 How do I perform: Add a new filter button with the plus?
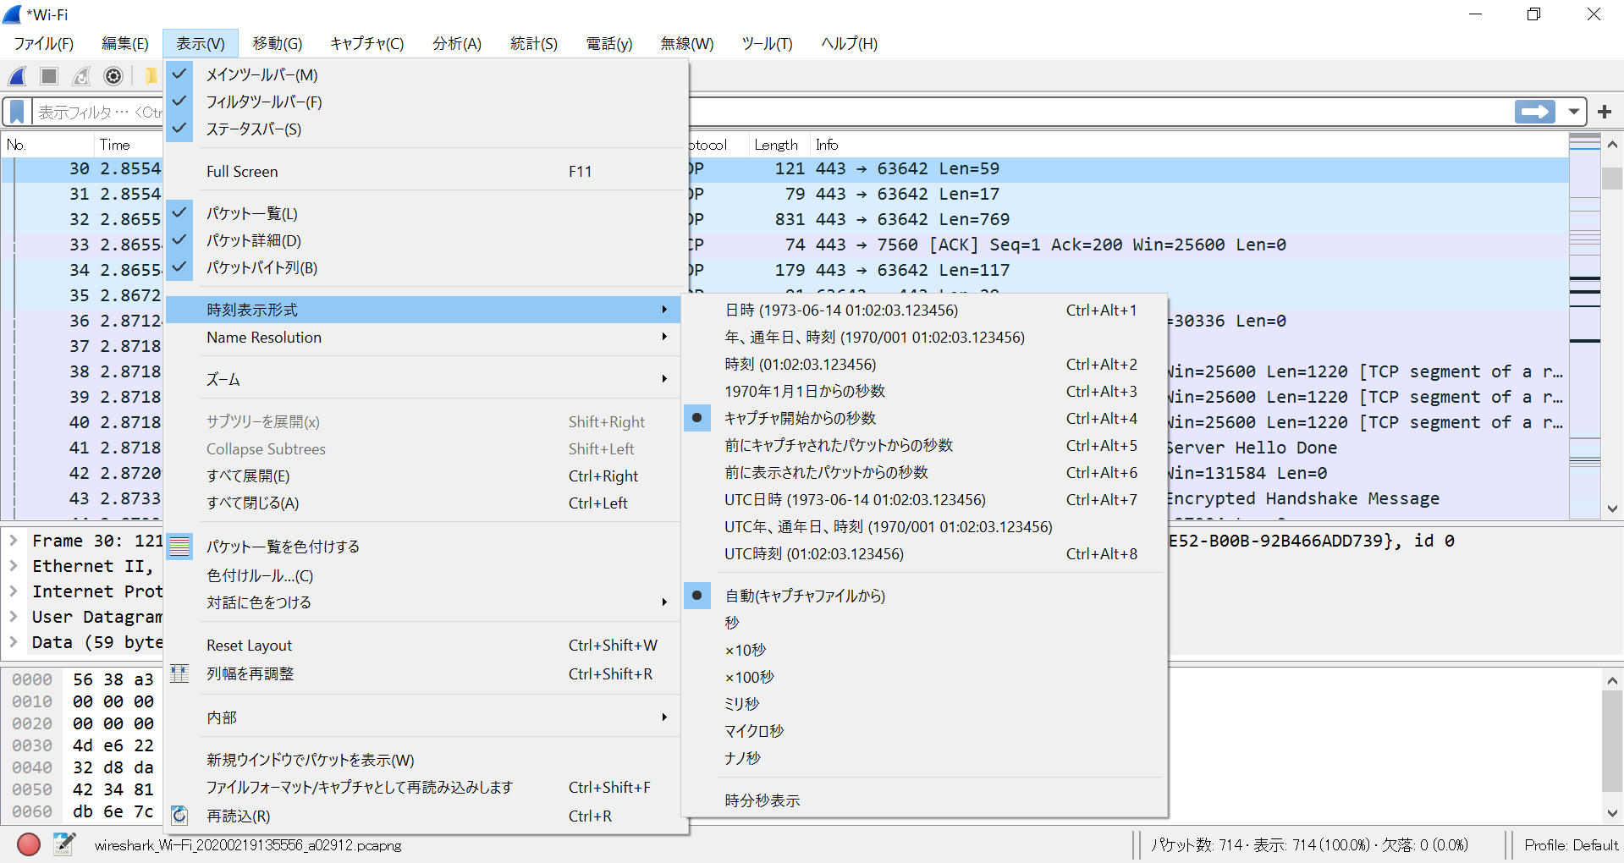click(1605, 111)
